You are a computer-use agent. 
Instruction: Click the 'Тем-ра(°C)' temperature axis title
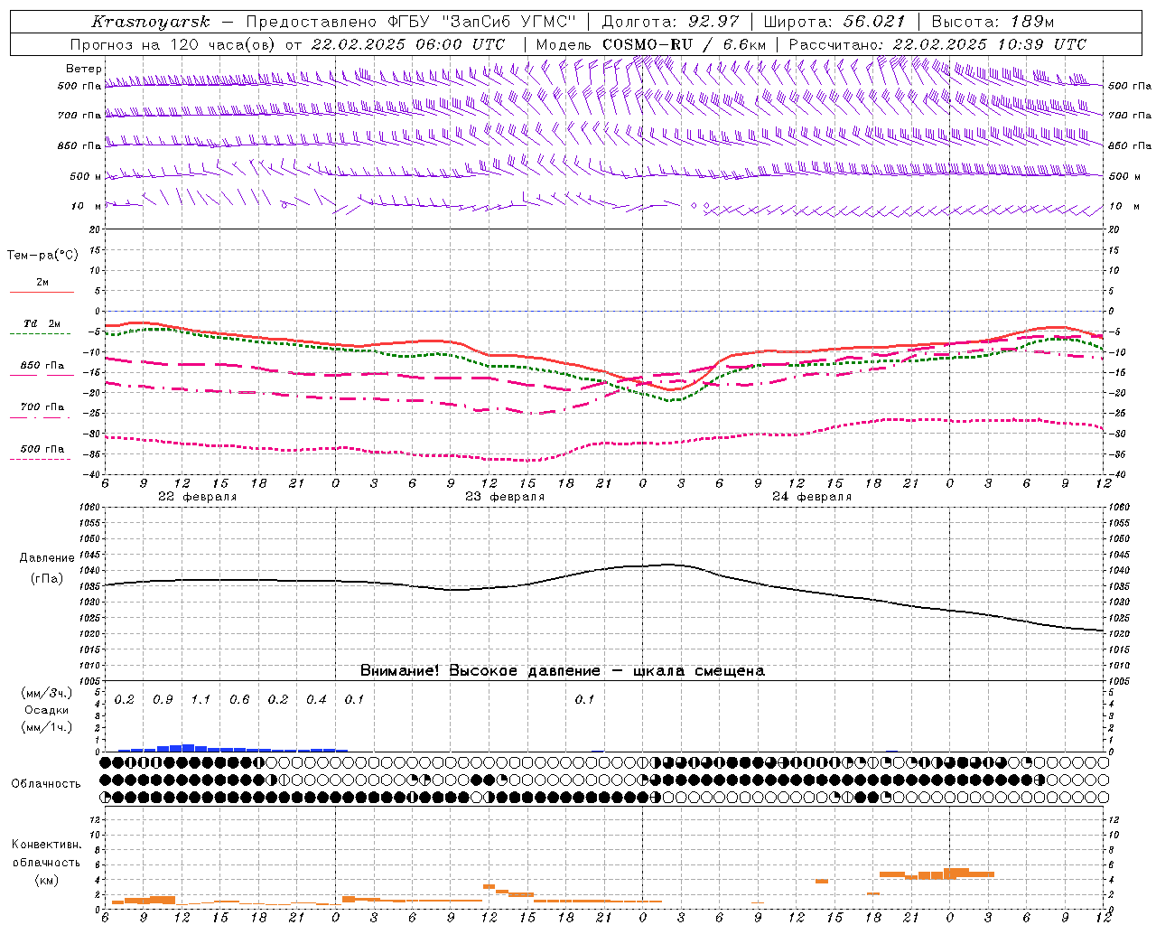pos(42,256)
